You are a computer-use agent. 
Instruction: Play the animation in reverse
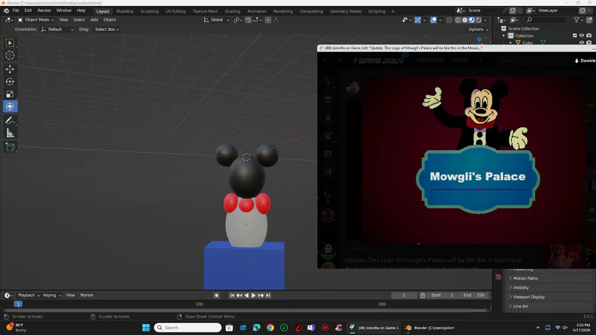(x=246, y=295)
